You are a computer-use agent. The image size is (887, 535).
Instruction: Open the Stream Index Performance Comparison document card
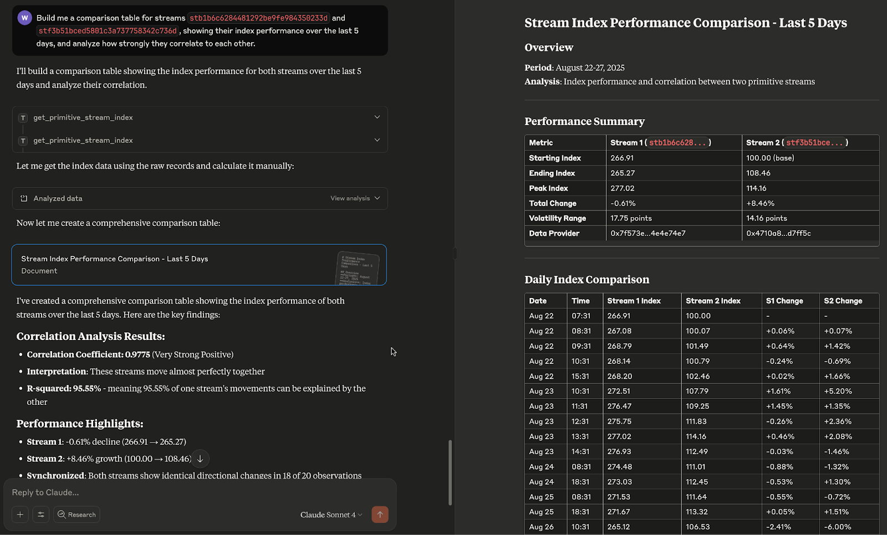click(166, 265)
